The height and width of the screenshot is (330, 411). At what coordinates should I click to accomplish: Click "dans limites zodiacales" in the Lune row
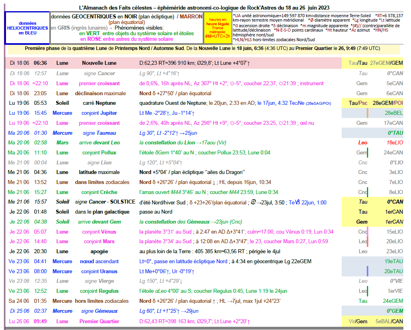coord(102,182)
